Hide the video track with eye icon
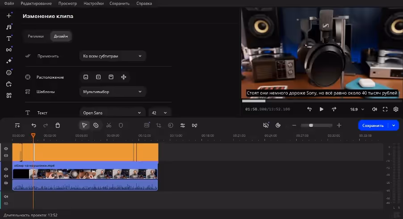This screenshot has height=219, width=403. pyautogui.click(x=6, y=169)
